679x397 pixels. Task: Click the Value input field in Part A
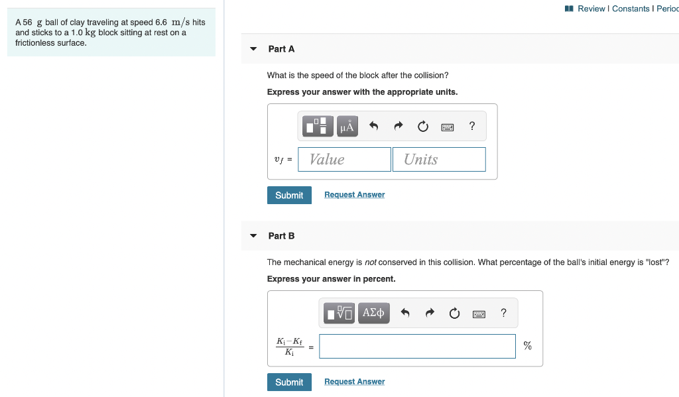pos(344,159)
